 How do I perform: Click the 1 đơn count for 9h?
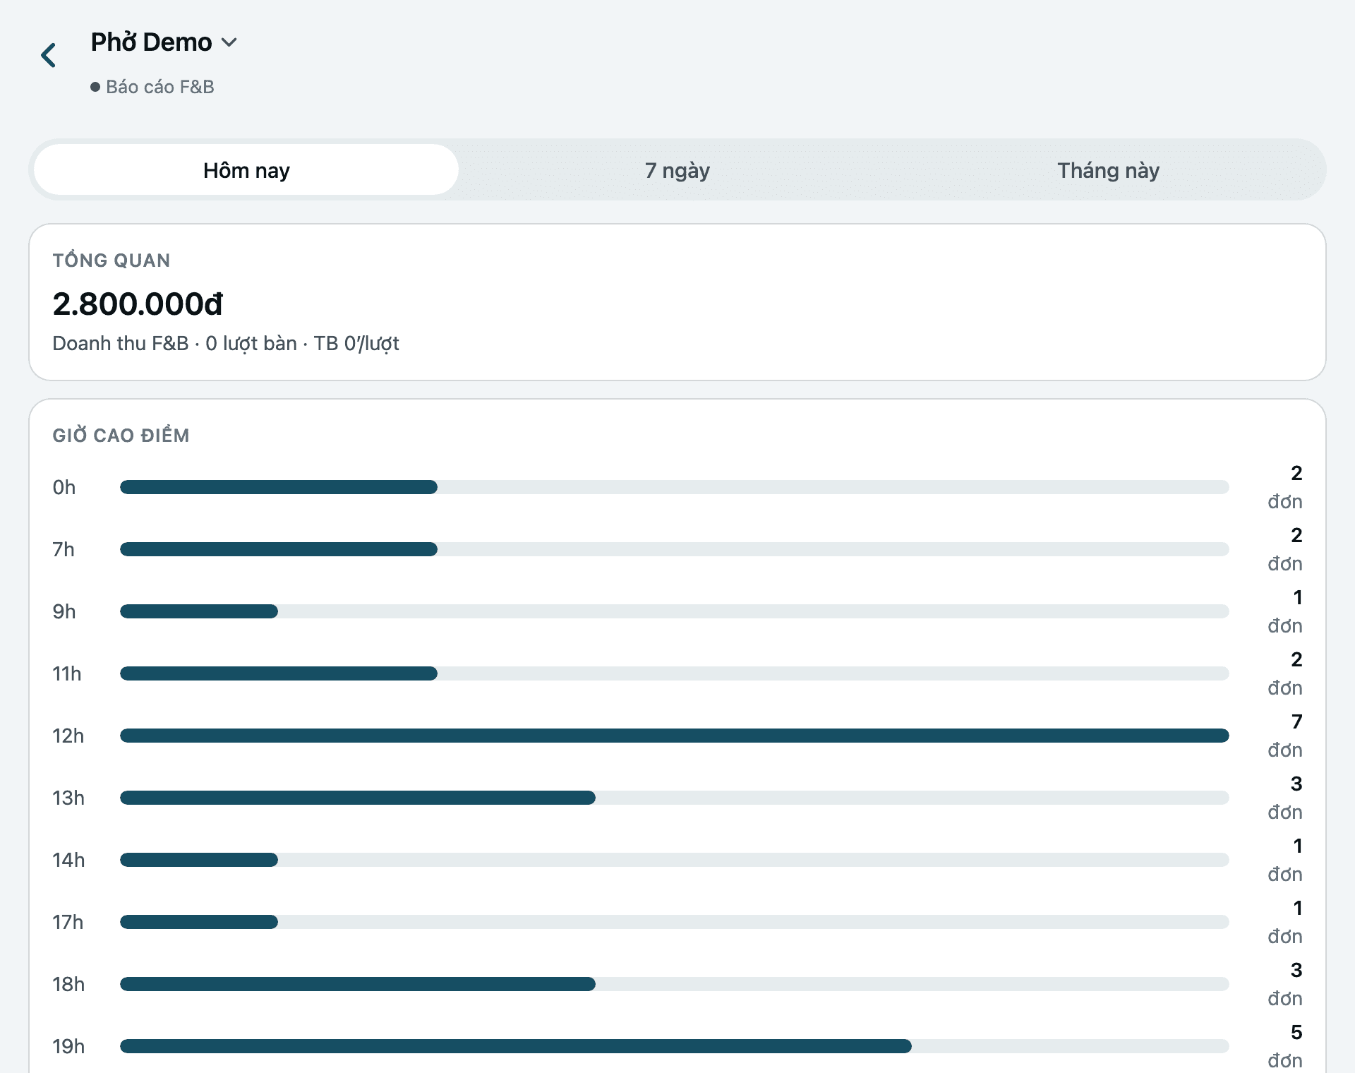click(1285, 611)
